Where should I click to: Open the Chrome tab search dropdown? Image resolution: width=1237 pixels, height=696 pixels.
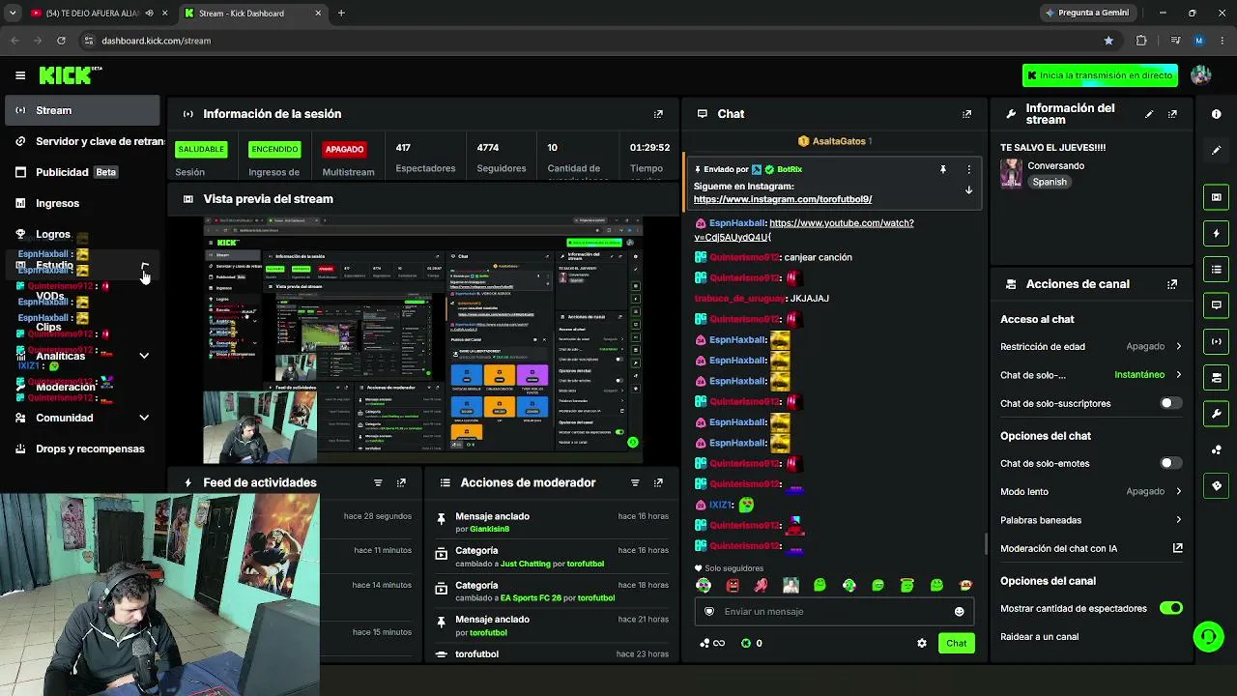[x=13, y=14]
